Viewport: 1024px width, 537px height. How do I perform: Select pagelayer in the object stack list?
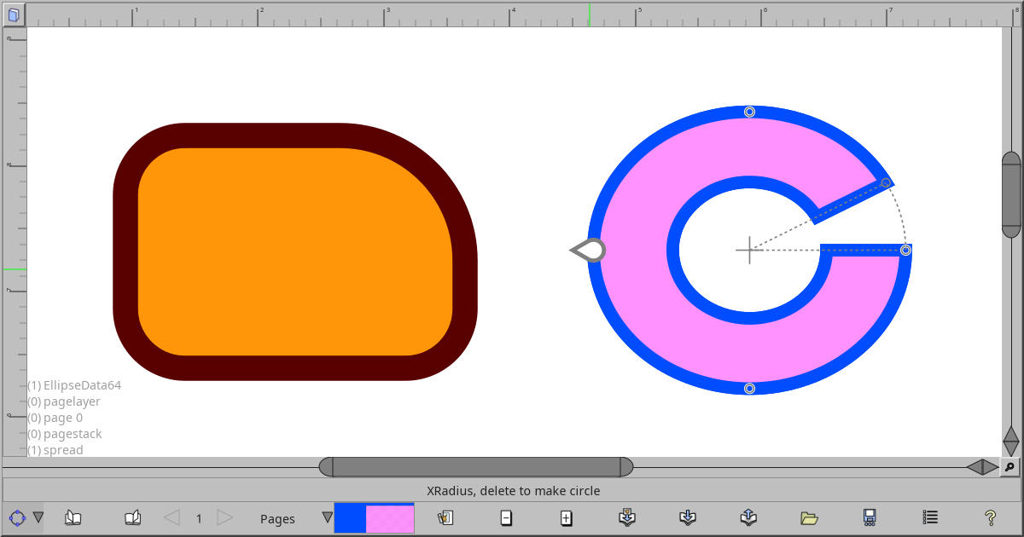64,401
